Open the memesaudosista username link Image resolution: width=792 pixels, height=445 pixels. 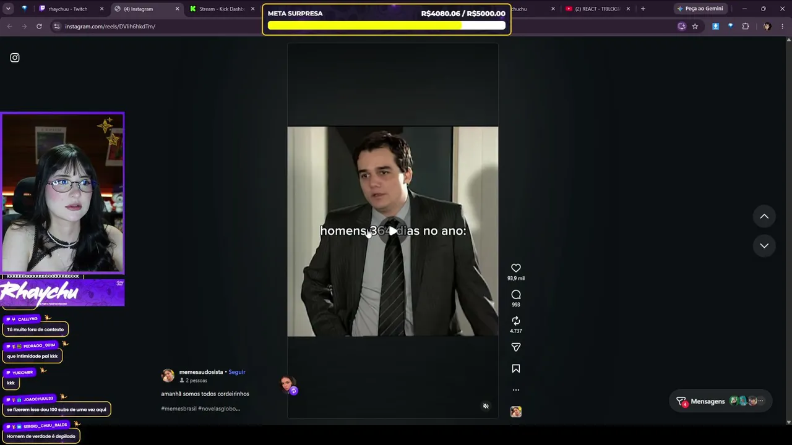coord(201,372)
